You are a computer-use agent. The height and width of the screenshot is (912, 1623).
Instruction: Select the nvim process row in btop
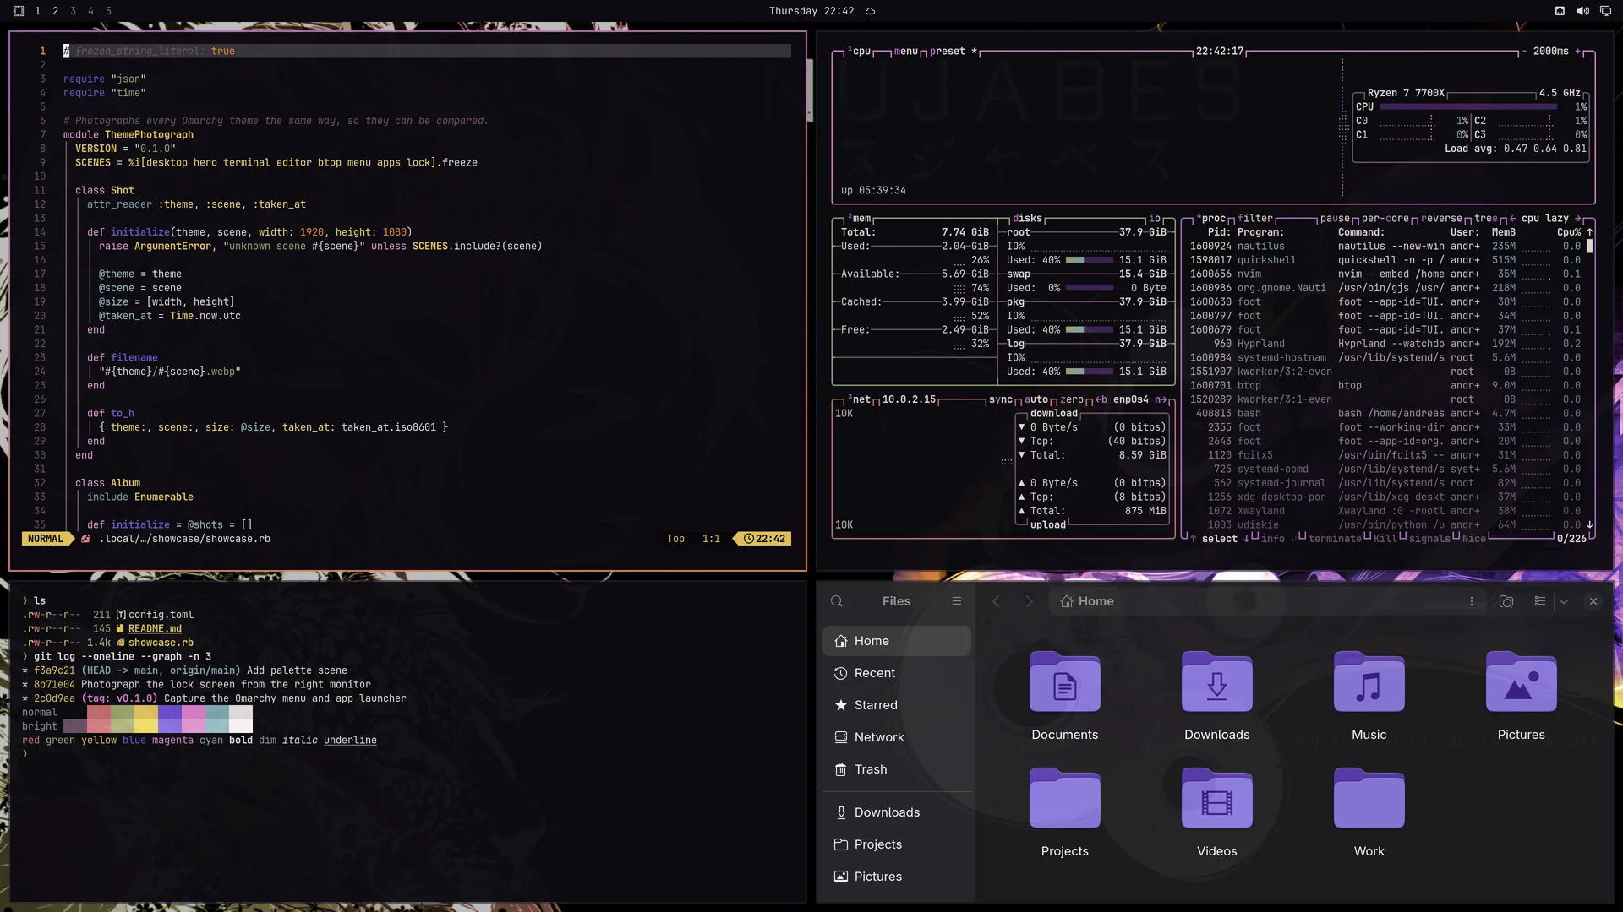(x=1386, y=274)
